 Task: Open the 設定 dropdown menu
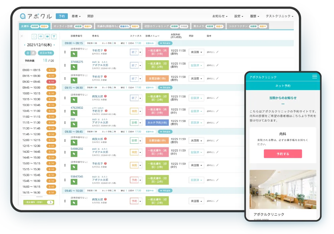pos(239,16)
